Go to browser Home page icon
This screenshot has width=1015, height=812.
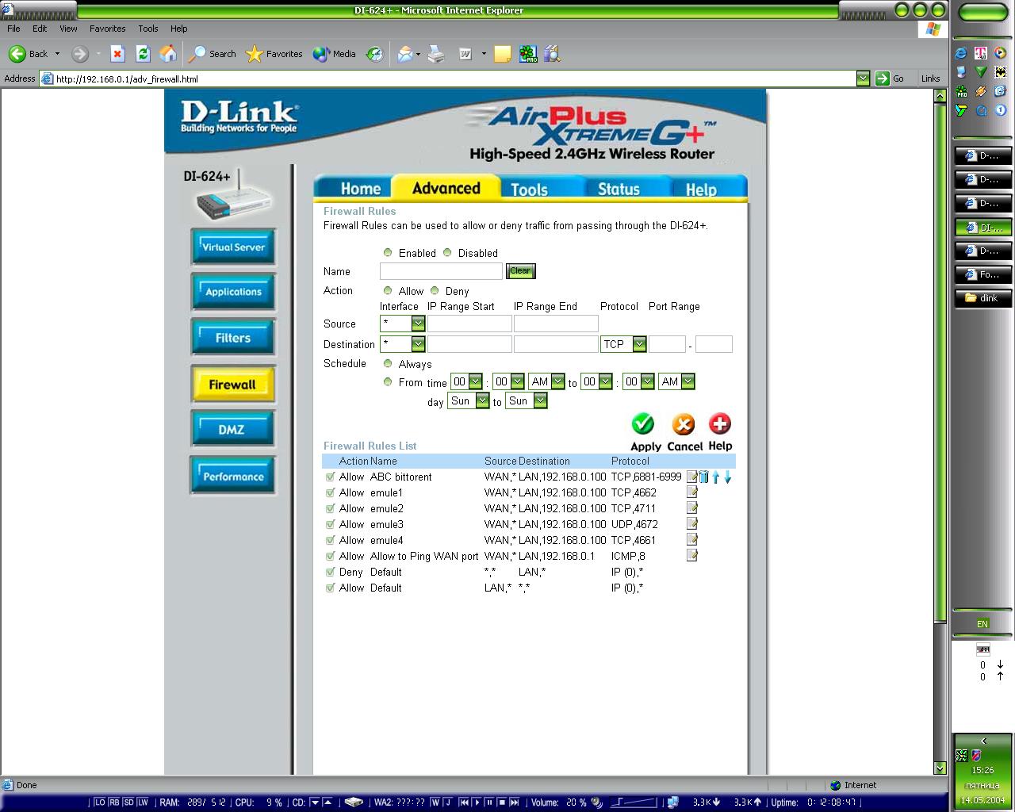coord(168,54)
